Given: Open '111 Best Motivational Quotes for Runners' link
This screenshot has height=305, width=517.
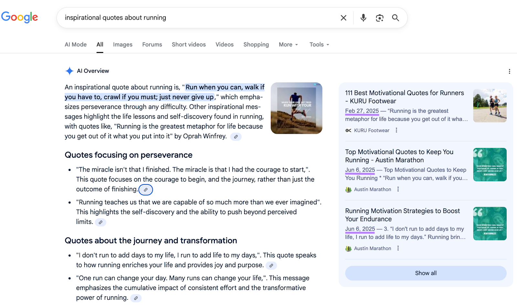Looking at the screenshot, I should coord(404,97).
